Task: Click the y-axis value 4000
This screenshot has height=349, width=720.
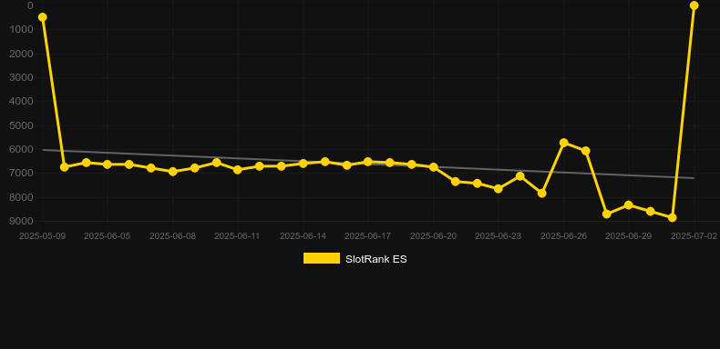Action: click(x=21, y=101)
